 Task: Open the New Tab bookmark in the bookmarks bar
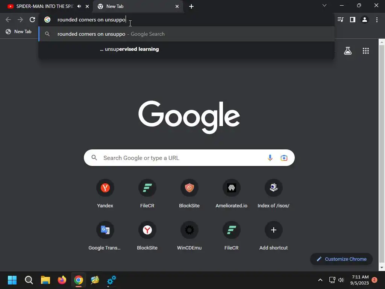pos(19,32)
